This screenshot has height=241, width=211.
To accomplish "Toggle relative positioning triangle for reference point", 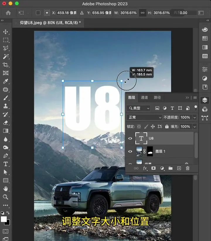I will coord(82,13).
